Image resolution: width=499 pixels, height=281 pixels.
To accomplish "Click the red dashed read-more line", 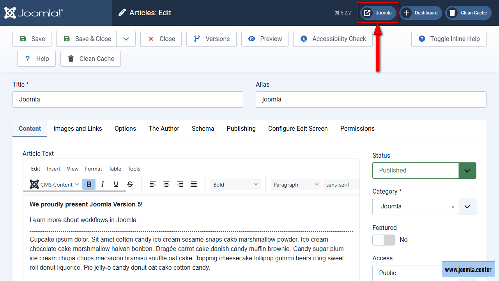I will pyautogui.click(x=191, y=231).
